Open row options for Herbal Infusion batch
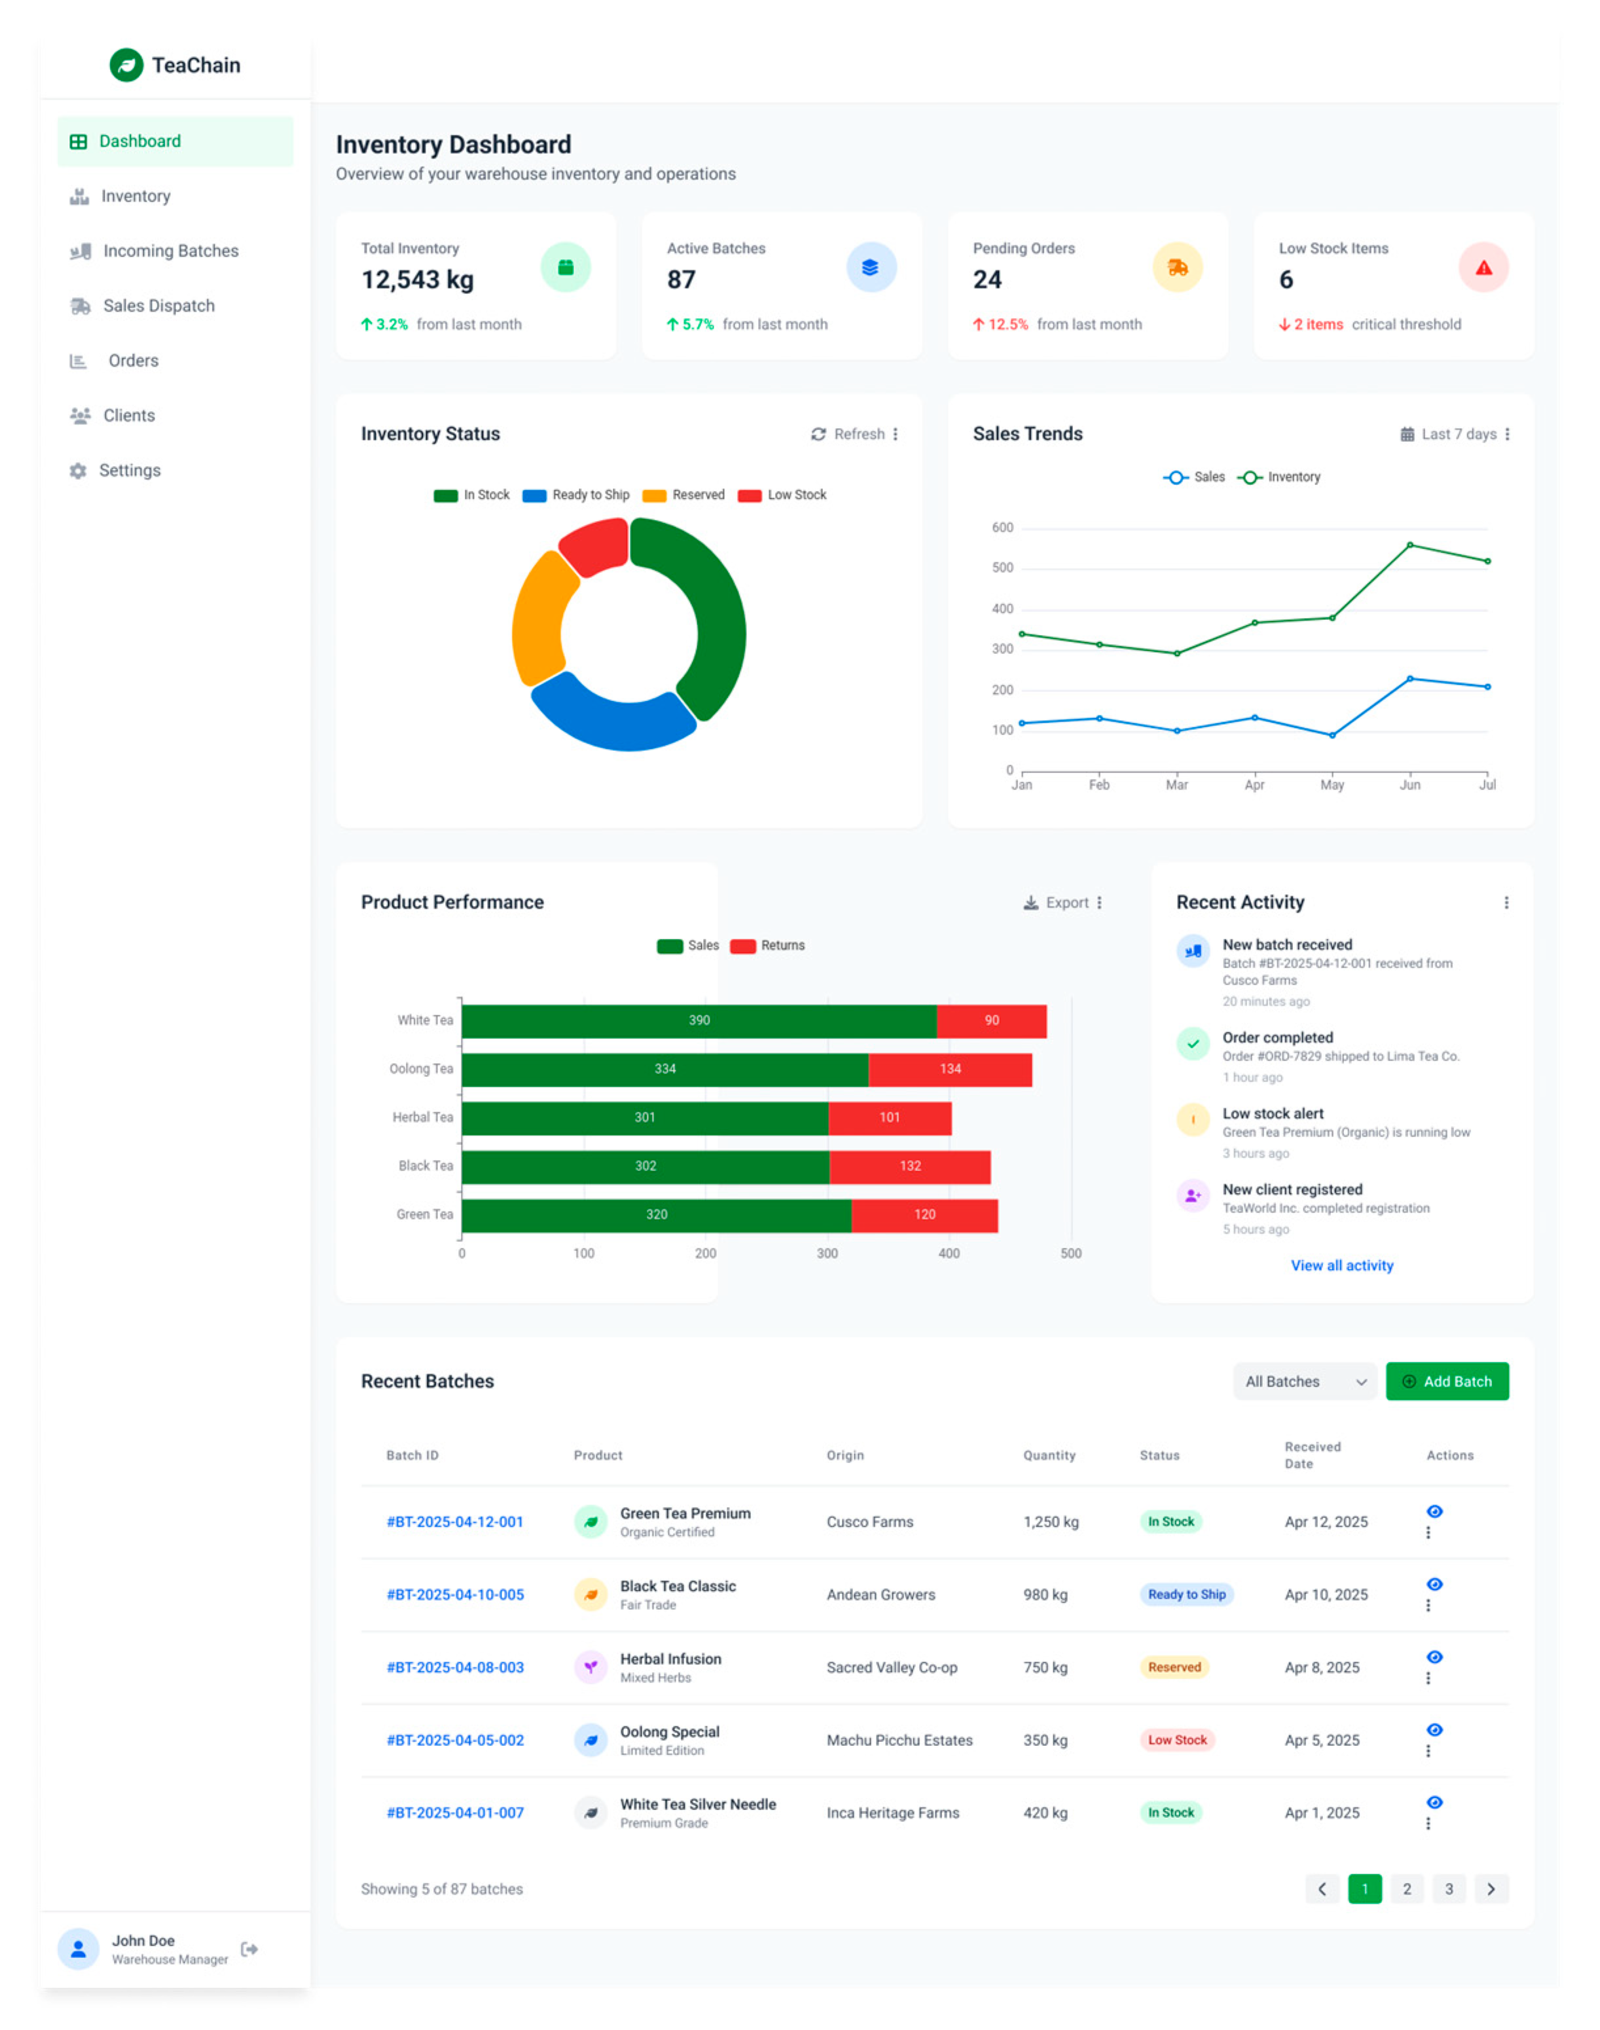Image resolution: width=1600 pixels, height=2030 pixels. pos(1428,1678)
